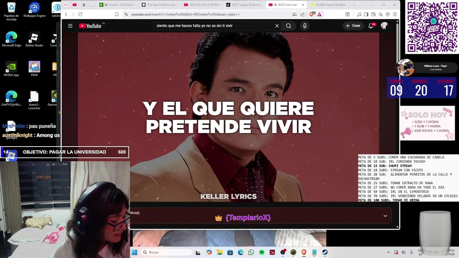The width and height of the screenshot is (459, 258).
Task: Open the Windows Start button
Action: (134, 252)
